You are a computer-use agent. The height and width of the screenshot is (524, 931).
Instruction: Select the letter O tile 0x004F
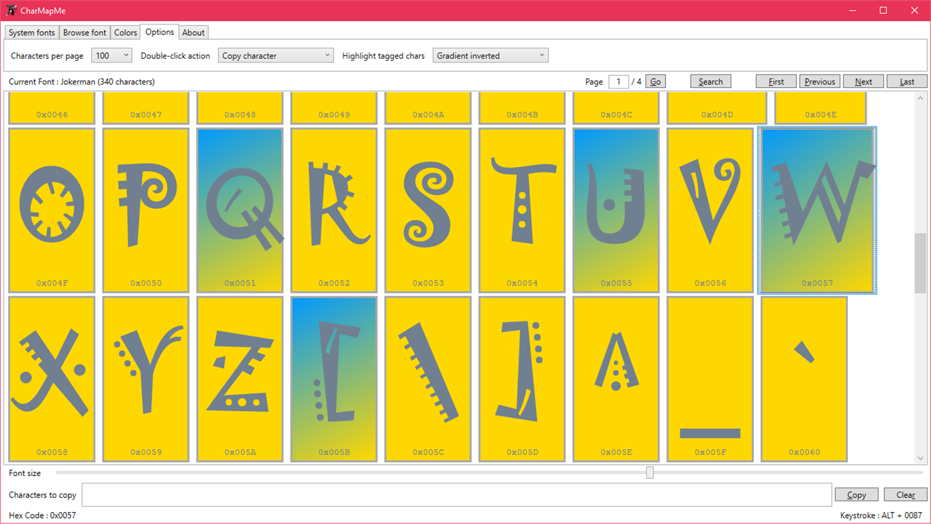pos(52,210)
